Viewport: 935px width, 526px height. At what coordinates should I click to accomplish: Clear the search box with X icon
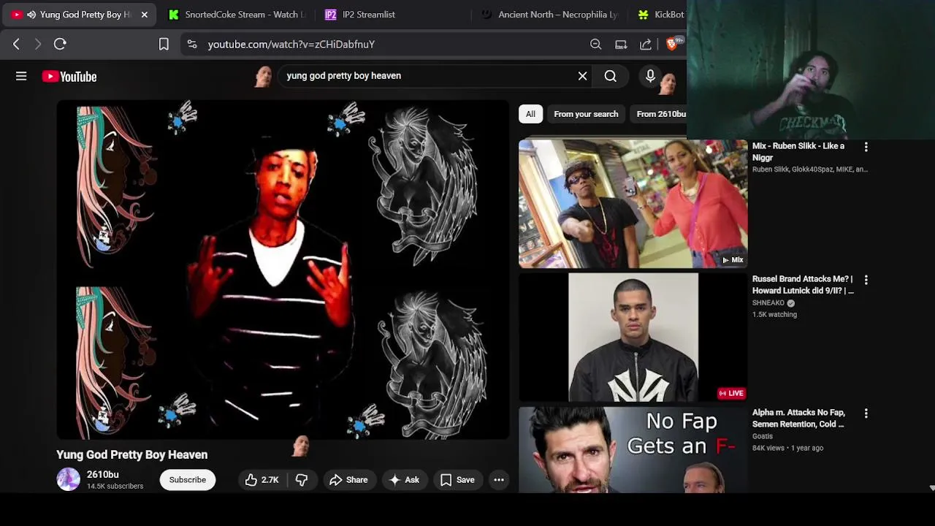tap(582, 76)
